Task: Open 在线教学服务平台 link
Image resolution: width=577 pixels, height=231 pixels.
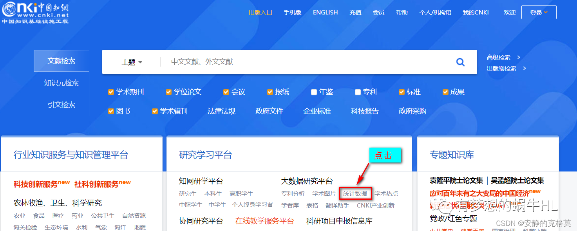Action: (265, 221)
